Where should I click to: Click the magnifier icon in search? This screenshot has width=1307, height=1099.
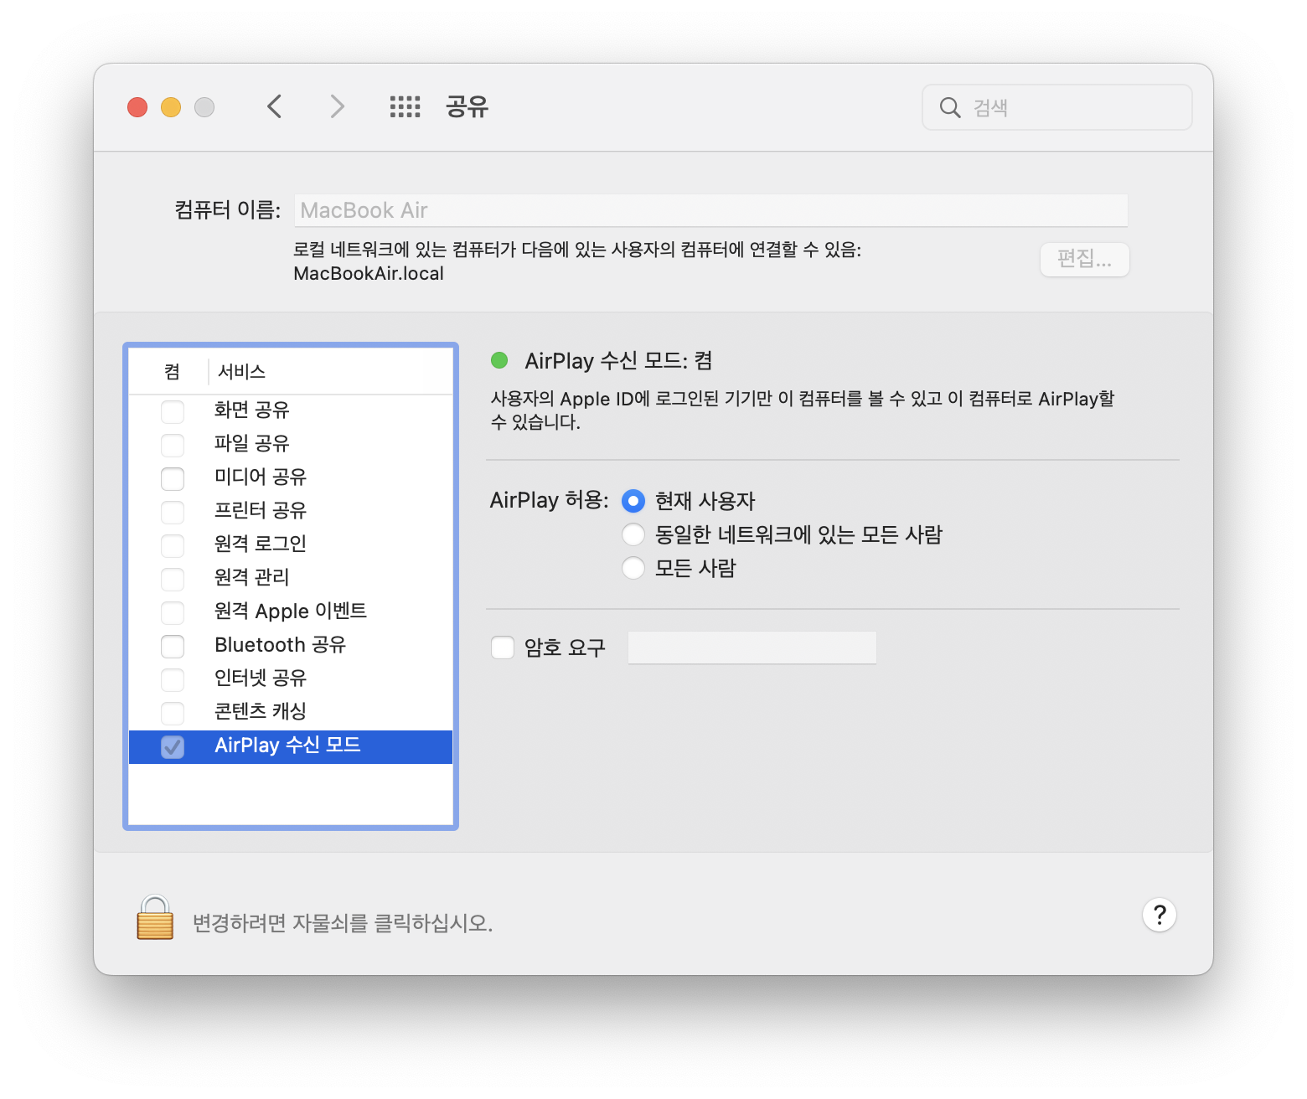pyautogui.click(x=949, y=107)
